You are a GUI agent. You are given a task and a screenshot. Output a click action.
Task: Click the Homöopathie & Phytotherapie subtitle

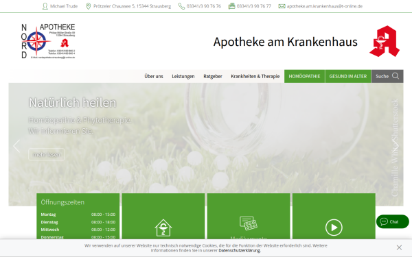(x=80, y=120)
